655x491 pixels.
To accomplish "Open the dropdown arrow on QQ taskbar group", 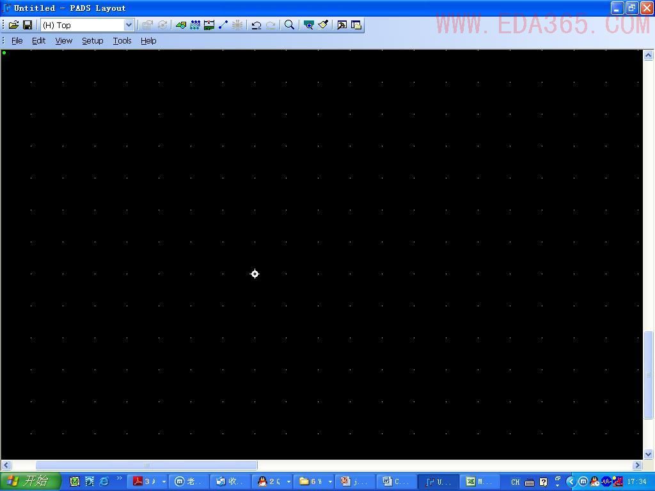I will 288,482.
